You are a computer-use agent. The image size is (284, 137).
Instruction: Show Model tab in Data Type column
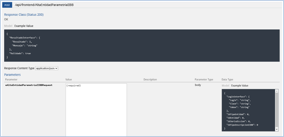pos(225,85)
